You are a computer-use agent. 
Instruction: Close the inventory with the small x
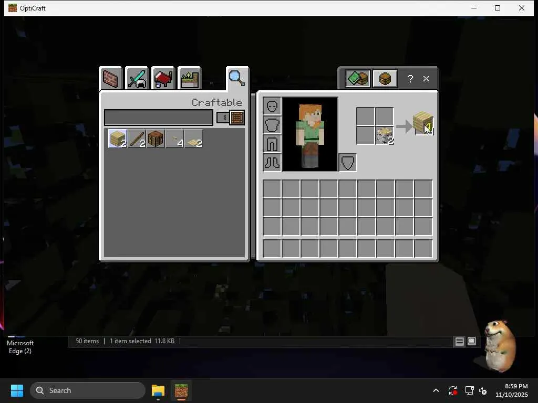tap(426, 79)
